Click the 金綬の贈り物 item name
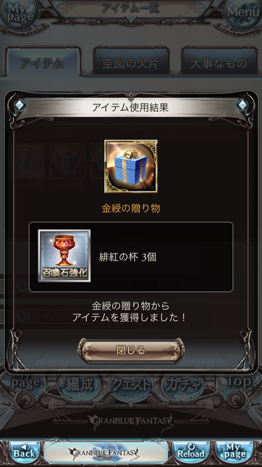262x467 pixels. (x=131, y=209)
